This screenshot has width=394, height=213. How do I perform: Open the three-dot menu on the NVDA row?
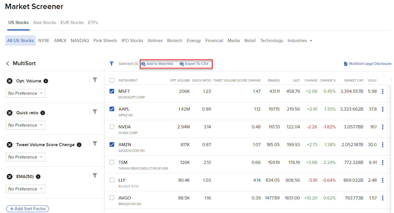coord(383,127)
